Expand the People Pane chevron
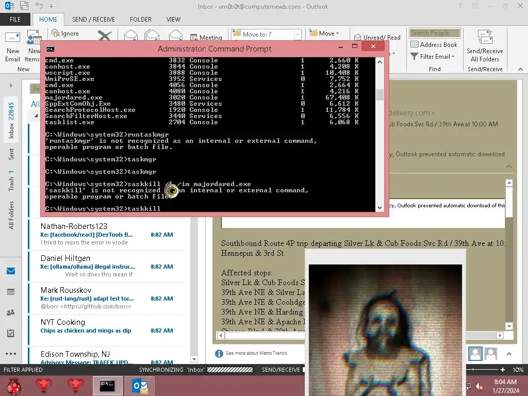Viewport: 528px width, 396px height. point(509,354)
